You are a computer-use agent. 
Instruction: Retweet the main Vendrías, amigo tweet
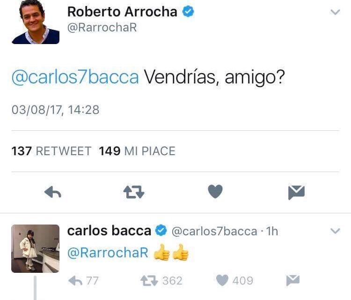pos(134,192)
